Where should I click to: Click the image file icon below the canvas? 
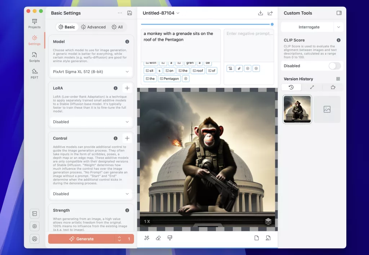click(x=268, y=238)
